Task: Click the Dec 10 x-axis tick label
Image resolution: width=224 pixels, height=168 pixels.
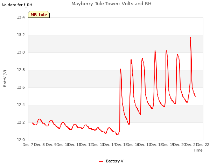Action: [x=63, y=145]
